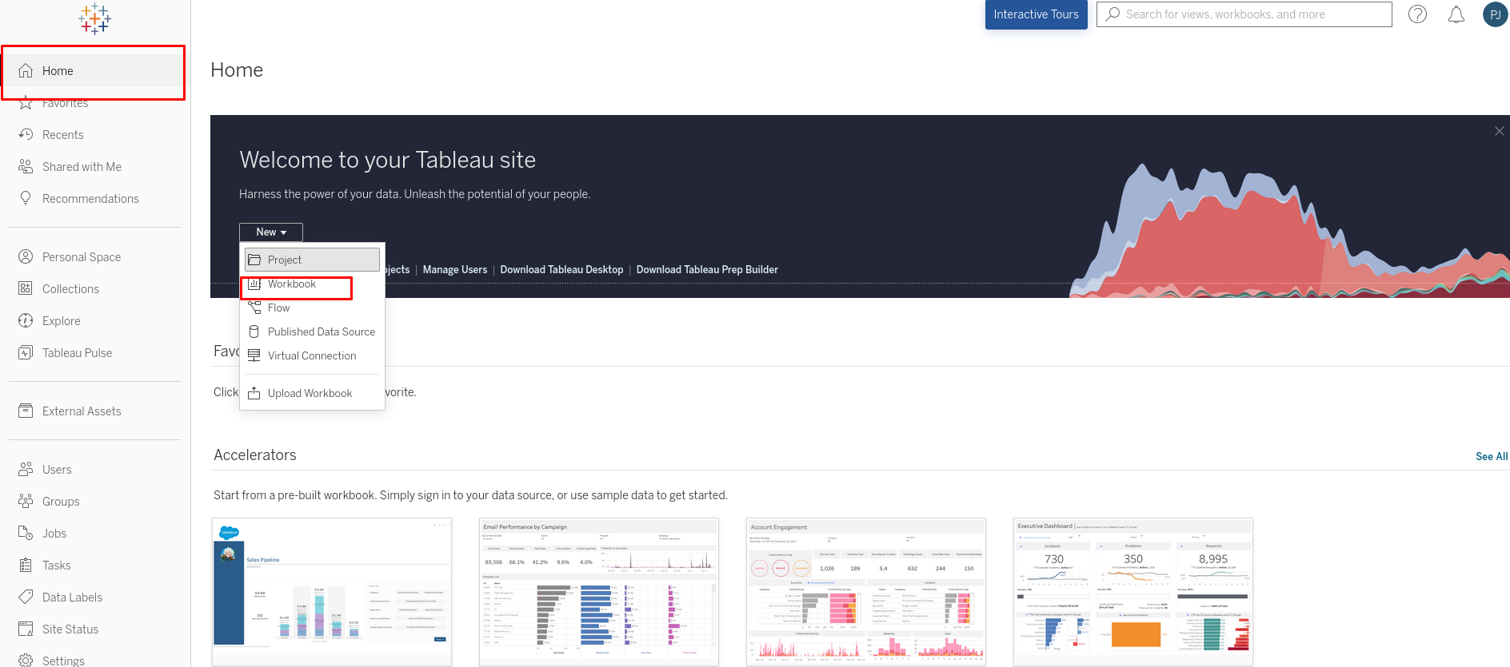The height and width of the screenshot is (667, 1510).
Task: Click the Data Labels tag icon
Action: 26,597
